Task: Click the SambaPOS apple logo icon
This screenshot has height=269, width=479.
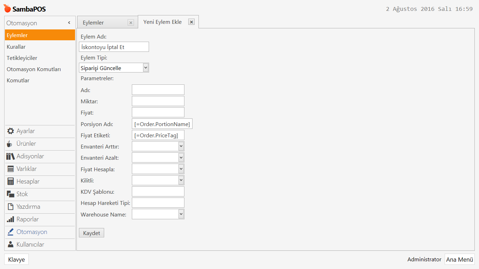Action: (7, 8)
